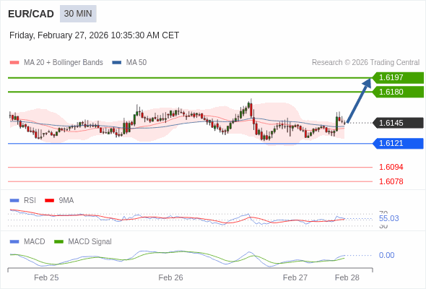This screenshot has width=426, height=289.
Task: Select the 1.6197 resistance price tag
Action: click(398, 78)
